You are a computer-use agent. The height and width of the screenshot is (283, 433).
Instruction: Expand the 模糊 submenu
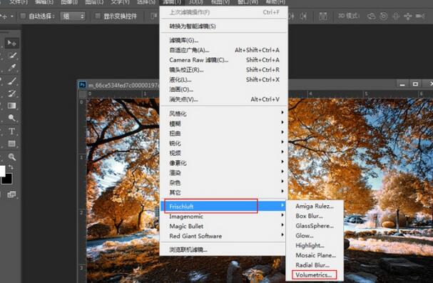point(224,124)
